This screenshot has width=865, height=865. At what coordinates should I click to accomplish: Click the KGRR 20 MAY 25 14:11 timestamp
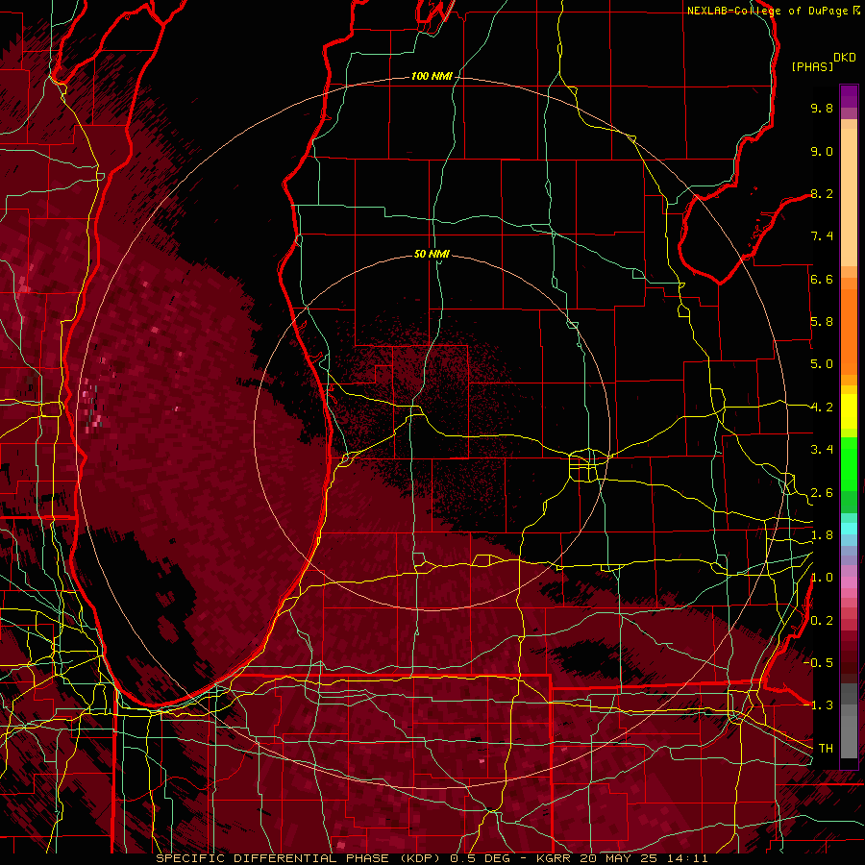621,858
